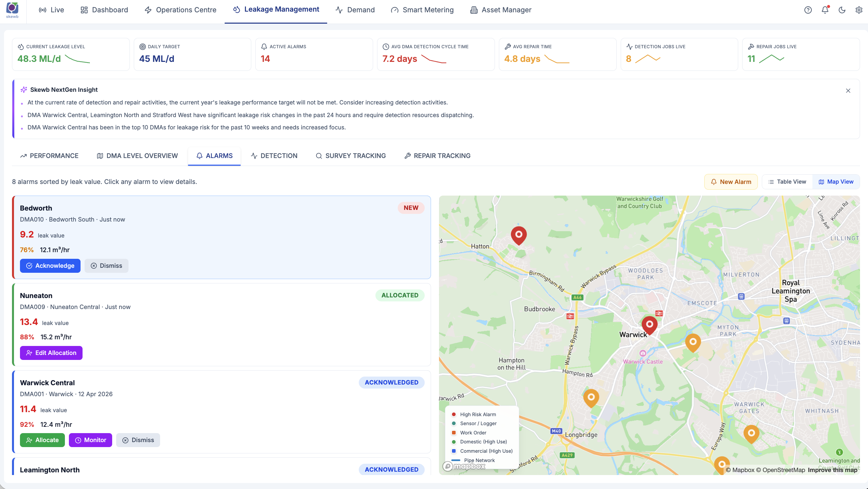This screenshot has height=489, width=868.
Task: Click the ALLOCATED badge on Nuneaton
Action: tap(400, 295)
